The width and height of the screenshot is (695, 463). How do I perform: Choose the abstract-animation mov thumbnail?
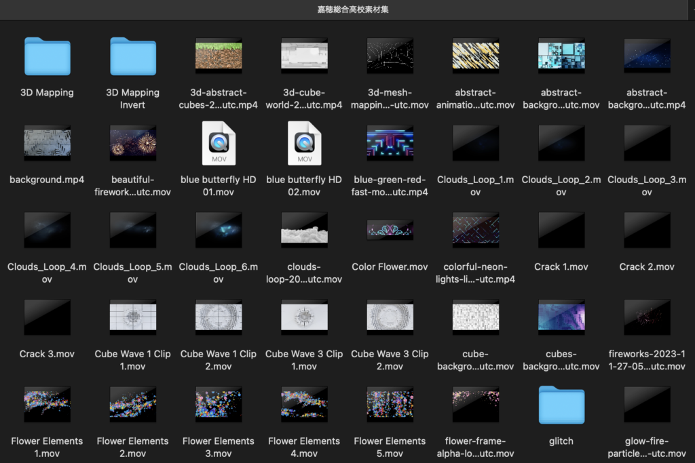[475, 55]
